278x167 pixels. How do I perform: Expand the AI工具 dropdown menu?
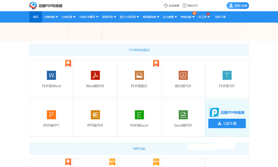pyautogui.click(x=204, y=17)
